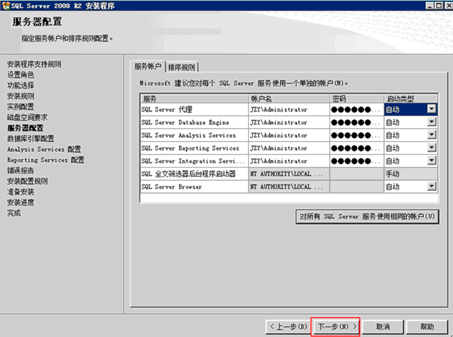
Task: Select account name field for Integration Services
Action: click(x=289, y=161)
